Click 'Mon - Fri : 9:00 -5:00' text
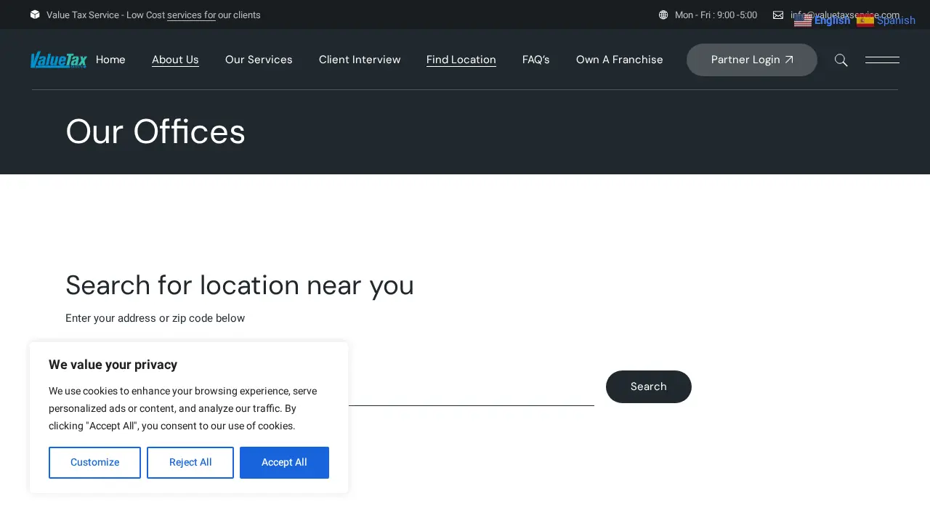 click(716, 15)
